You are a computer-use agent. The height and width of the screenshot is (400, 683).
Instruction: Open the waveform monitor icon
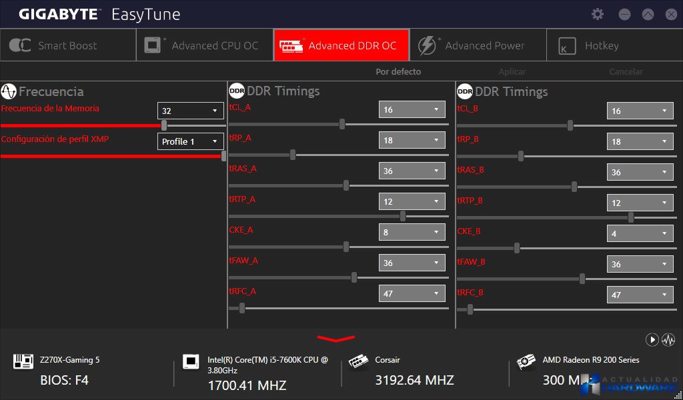pyautogui.click(x=668, y=340)
